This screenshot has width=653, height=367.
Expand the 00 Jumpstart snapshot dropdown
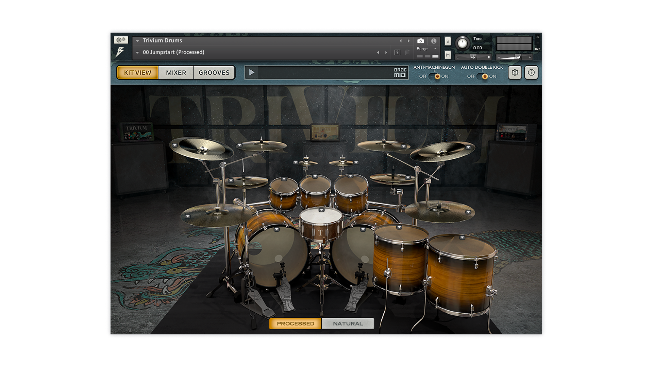[137, 53]
